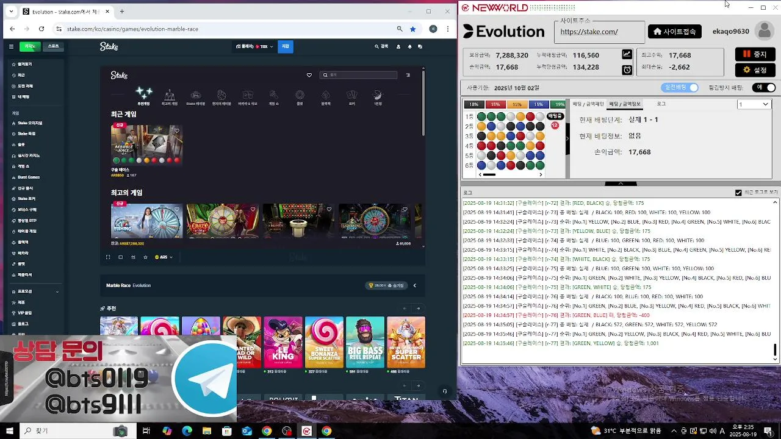Click the 사이트주소 URL input field
781x439 pixels.
click(x=599, y=32)
